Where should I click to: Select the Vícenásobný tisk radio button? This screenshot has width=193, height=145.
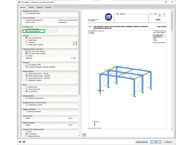coord(26,31)
